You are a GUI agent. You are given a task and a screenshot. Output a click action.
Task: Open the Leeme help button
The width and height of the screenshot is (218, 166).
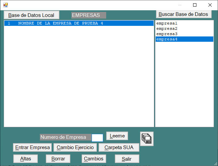pos(117,136)
